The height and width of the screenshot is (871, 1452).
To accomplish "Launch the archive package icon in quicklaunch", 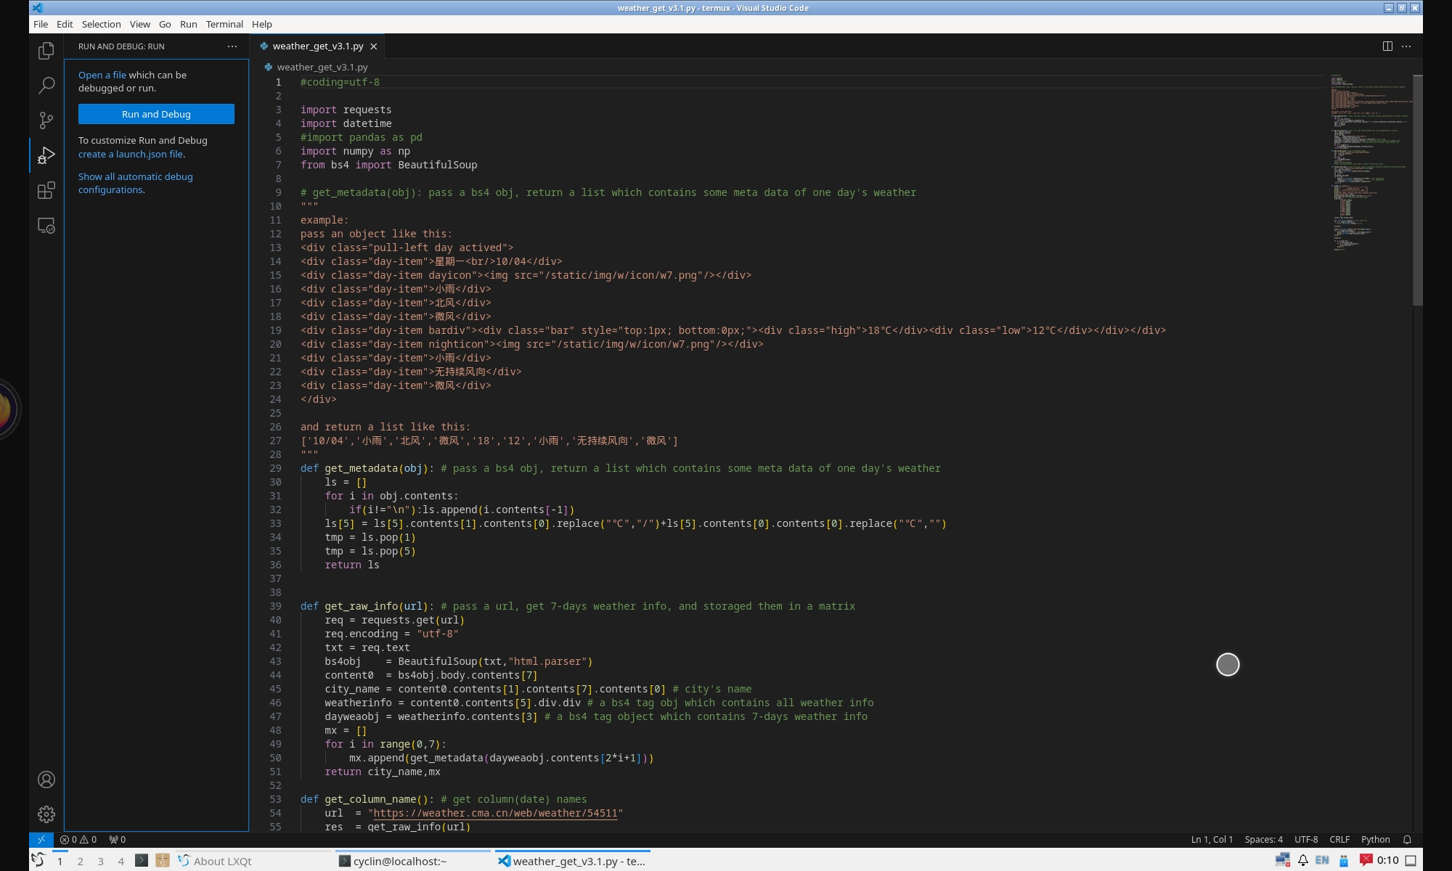I will click(163, 860).
